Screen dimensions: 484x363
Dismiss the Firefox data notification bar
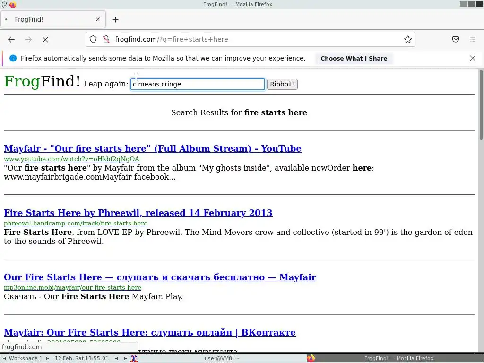pos(473,58)
